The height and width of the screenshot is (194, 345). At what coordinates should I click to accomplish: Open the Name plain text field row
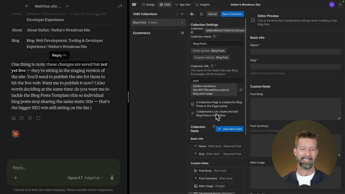(x=217, y=146)
